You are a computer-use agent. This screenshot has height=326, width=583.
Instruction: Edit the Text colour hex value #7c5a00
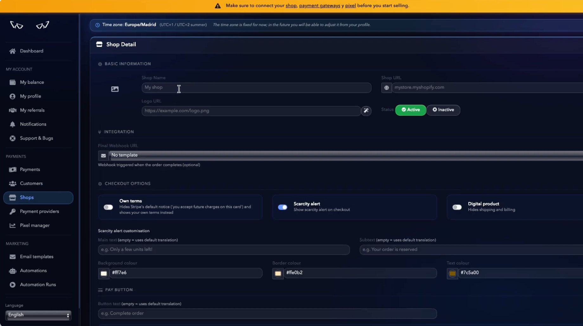[x=521, y=273]
